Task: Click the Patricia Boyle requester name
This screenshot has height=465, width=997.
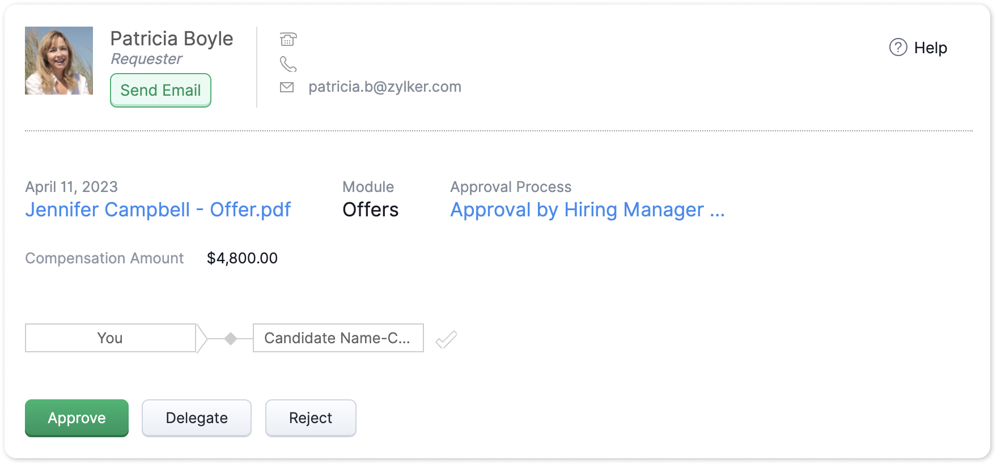Action: 172,39
